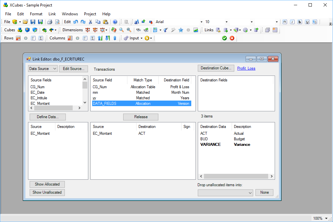The height and width of the screenshot is (222, 333).
Task: Click the green checkmark accept icon
Action: pyautogui.click(x=224, y=38)
